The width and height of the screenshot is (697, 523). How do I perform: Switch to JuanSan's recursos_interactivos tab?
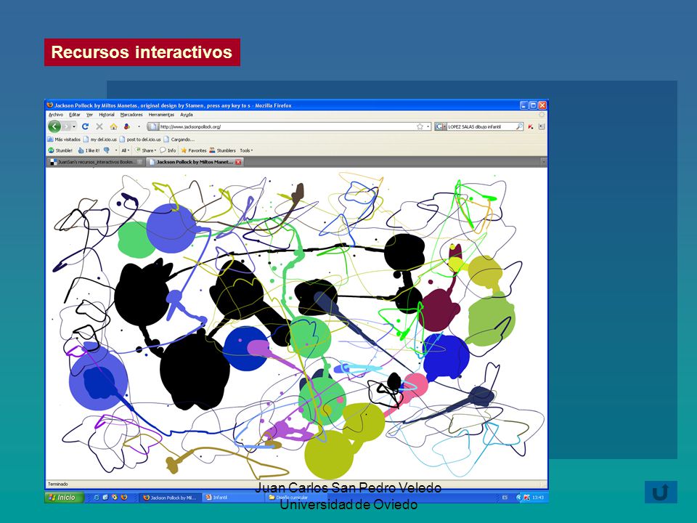96,162
